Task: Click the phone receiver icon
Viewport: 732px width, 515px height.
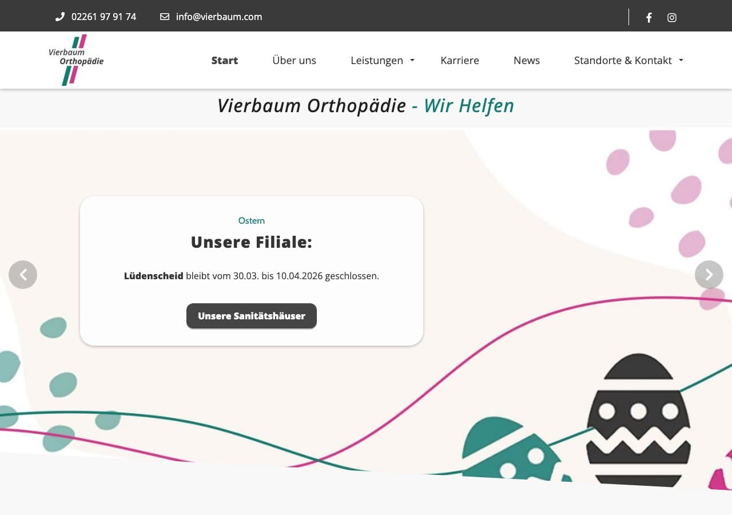Action: tap(60, 17)
